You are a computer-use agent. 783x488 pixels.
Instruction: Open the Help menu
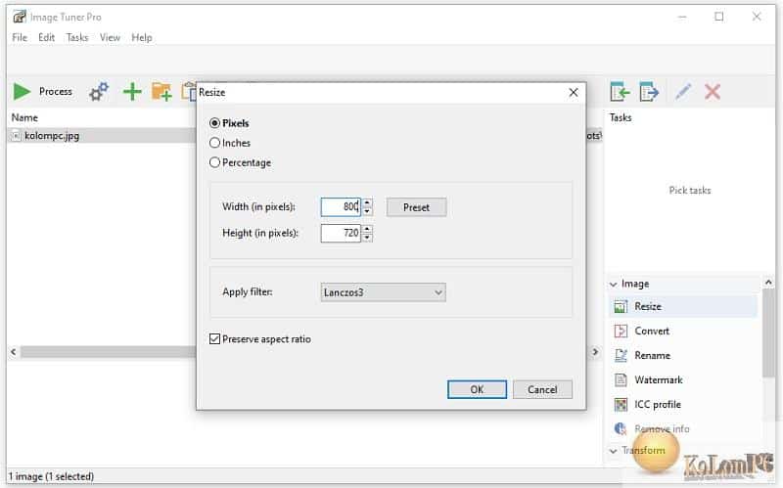[x=142, y=37]
